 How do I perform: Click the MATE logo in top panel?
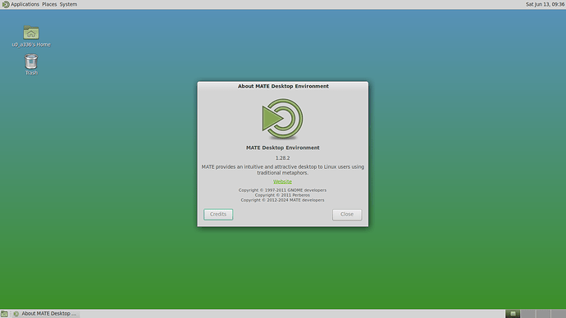click(6, 4)
